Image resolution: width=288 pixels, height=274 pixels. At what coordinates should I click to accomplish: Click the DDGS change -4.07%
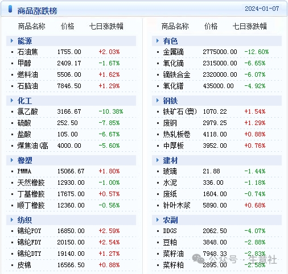(x=255, y=231)
